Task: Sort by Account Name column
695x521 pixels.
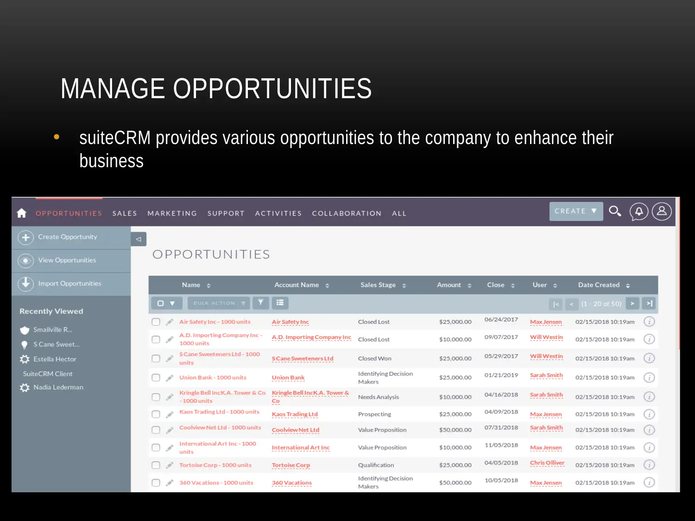Action: [x=302, y=285]
